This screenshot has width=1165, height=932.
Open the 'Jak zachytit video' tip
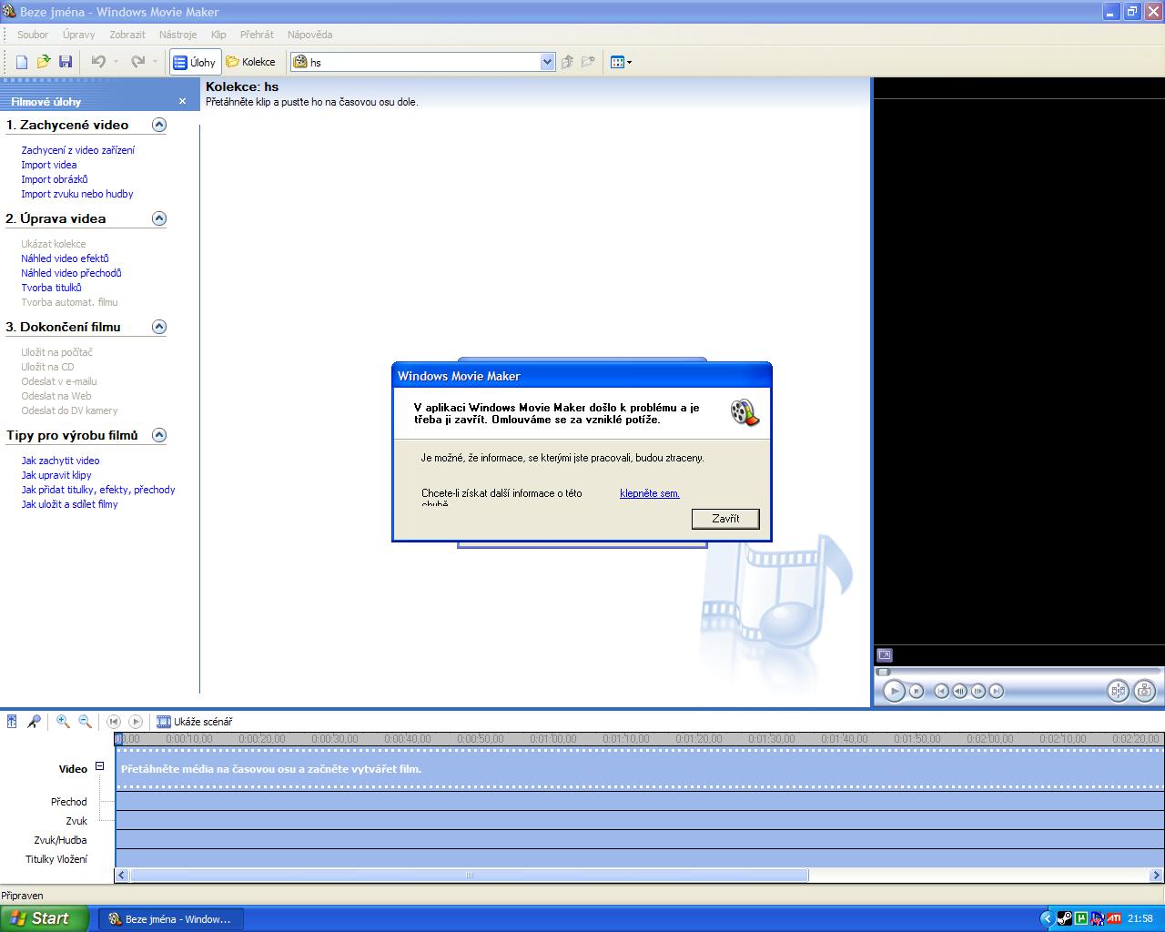click(61, 461)
